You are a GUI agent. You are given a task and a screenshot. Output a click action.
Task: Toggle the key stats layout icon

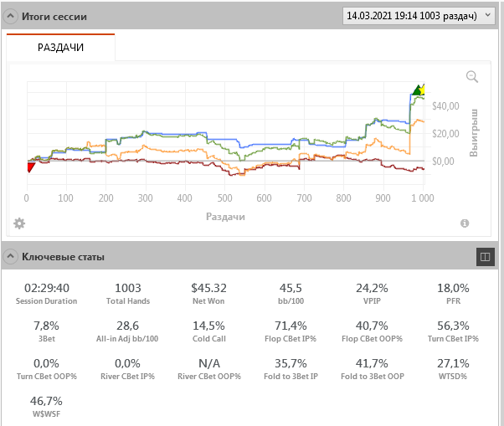click(485, 256)
